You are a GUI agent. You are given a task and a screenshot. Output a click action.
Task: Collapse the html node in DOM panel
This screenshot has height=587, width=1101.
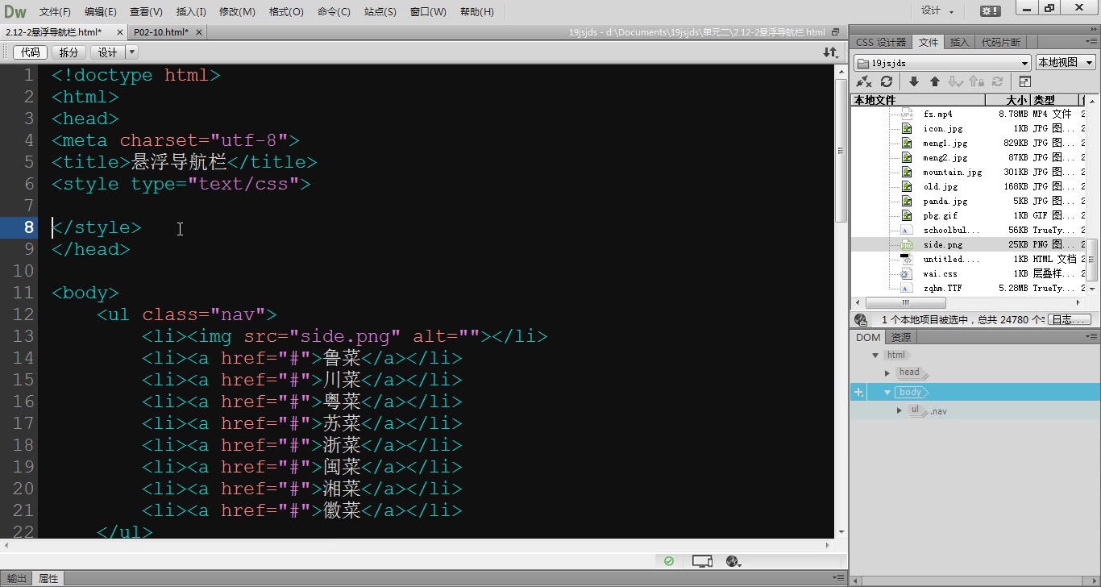pos(876,355)
